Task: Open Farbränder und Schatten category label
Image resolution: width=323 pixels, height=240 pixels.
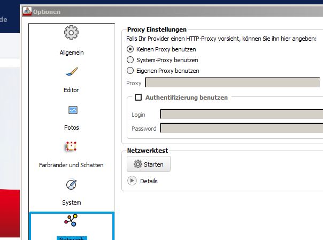Action: point(71,165)
